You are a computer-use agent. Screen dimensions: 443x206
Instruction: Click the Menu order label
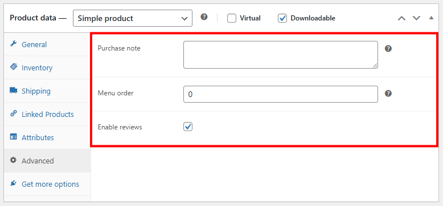[116, 93]
